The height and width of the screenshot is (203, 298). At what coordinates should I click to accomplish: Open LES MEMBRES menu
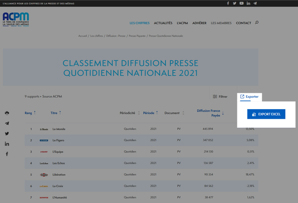(221, 23)
